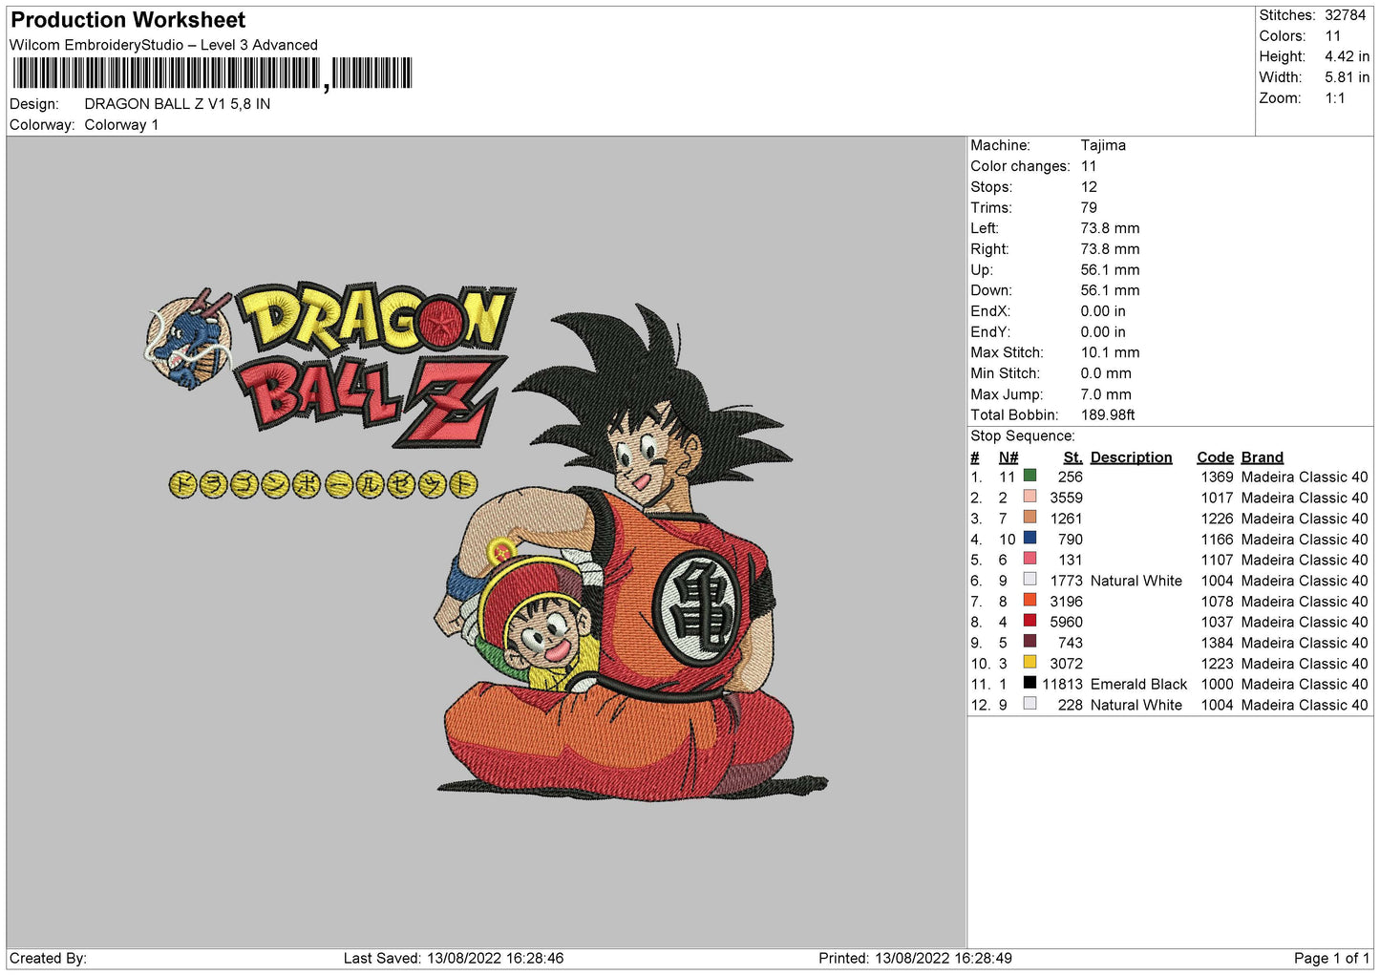Click the blue Shenron dragon emblem
1380x975 pixels.
(189, 341)
